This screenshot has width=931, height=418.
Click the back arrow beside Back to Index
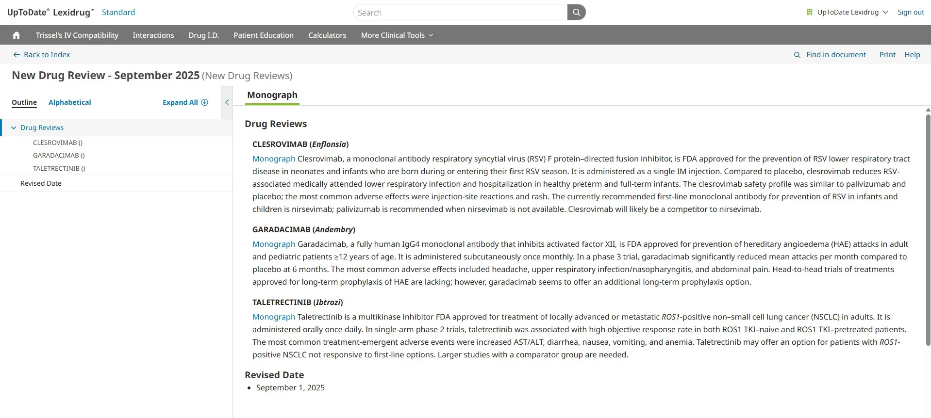[x=17, y=55]
